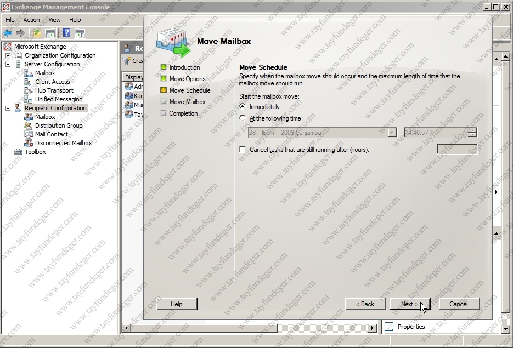Click Properties in the action pane

(411, 327)
